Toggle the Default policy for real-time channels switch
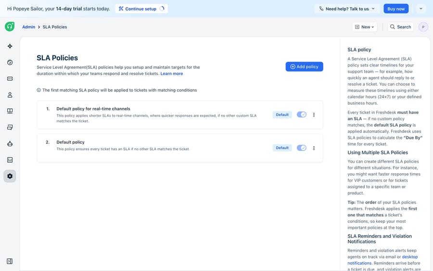Screen dimensions: 433x271 (302, 115)
